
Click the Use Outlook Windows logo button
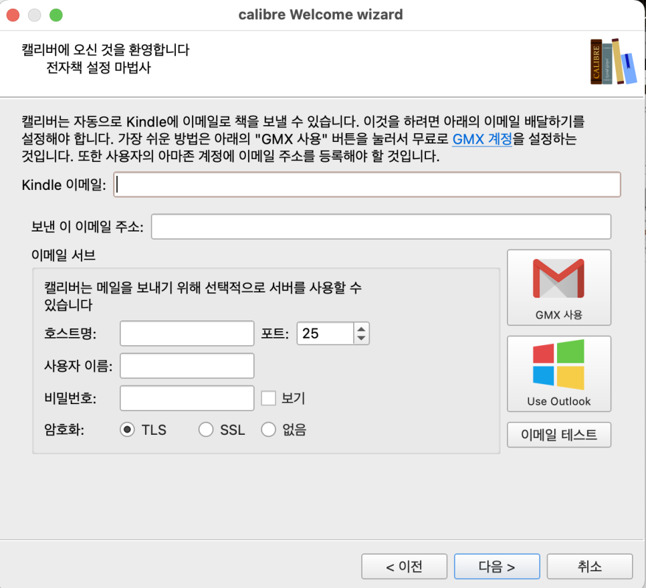tap(558, 374)
